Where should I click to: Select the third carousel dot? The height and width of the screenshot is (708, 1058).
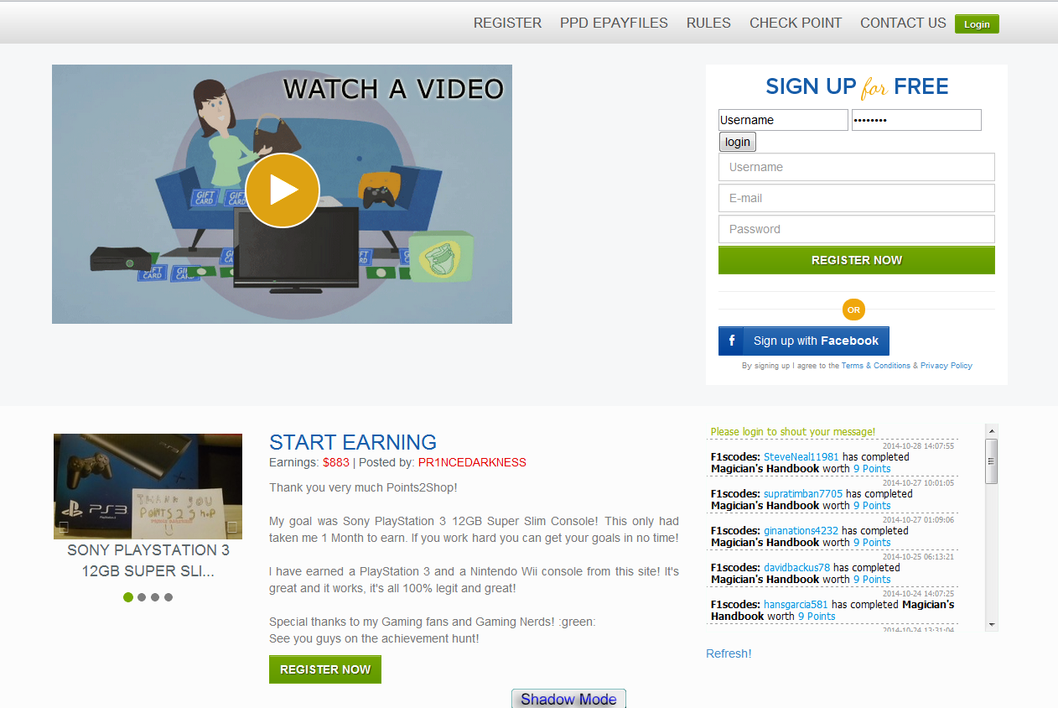click(155, 597)
